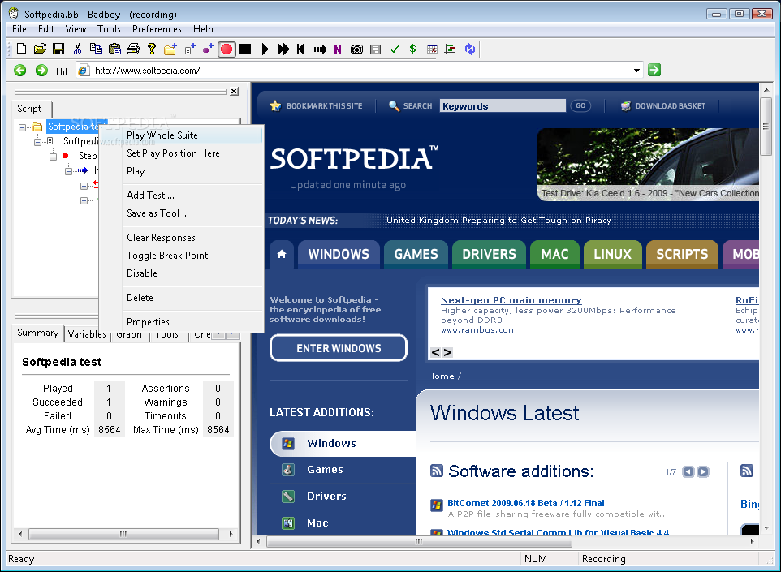Click the summary pane horizontal scrollbar
This screenshot has width=781, height=572.
tap(124, 534)
